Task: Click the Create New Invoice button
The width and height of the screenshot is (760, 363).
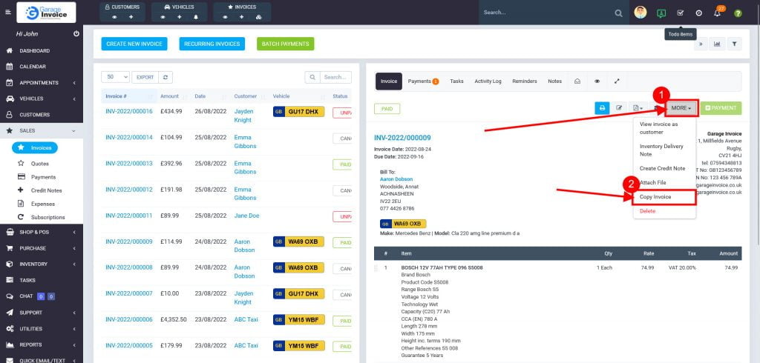Action: pos(136,44)
